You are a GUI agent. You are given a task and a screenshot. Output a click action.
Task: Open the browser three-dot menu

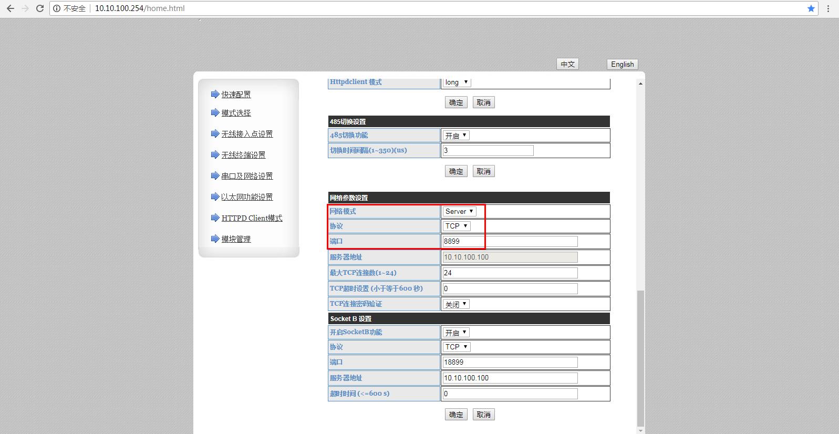(828, 8)
